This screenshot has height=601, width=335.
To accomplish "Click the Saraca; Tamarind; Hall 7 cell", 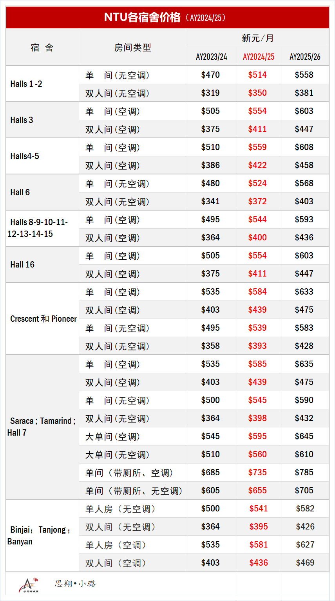I will pyautogui.click(x=42, y=427).
